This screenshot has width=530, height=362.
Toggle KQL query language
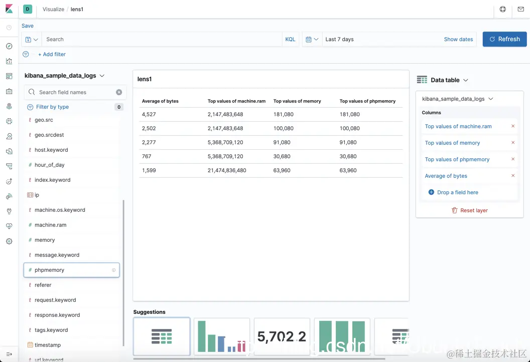[x=290, y=40]
